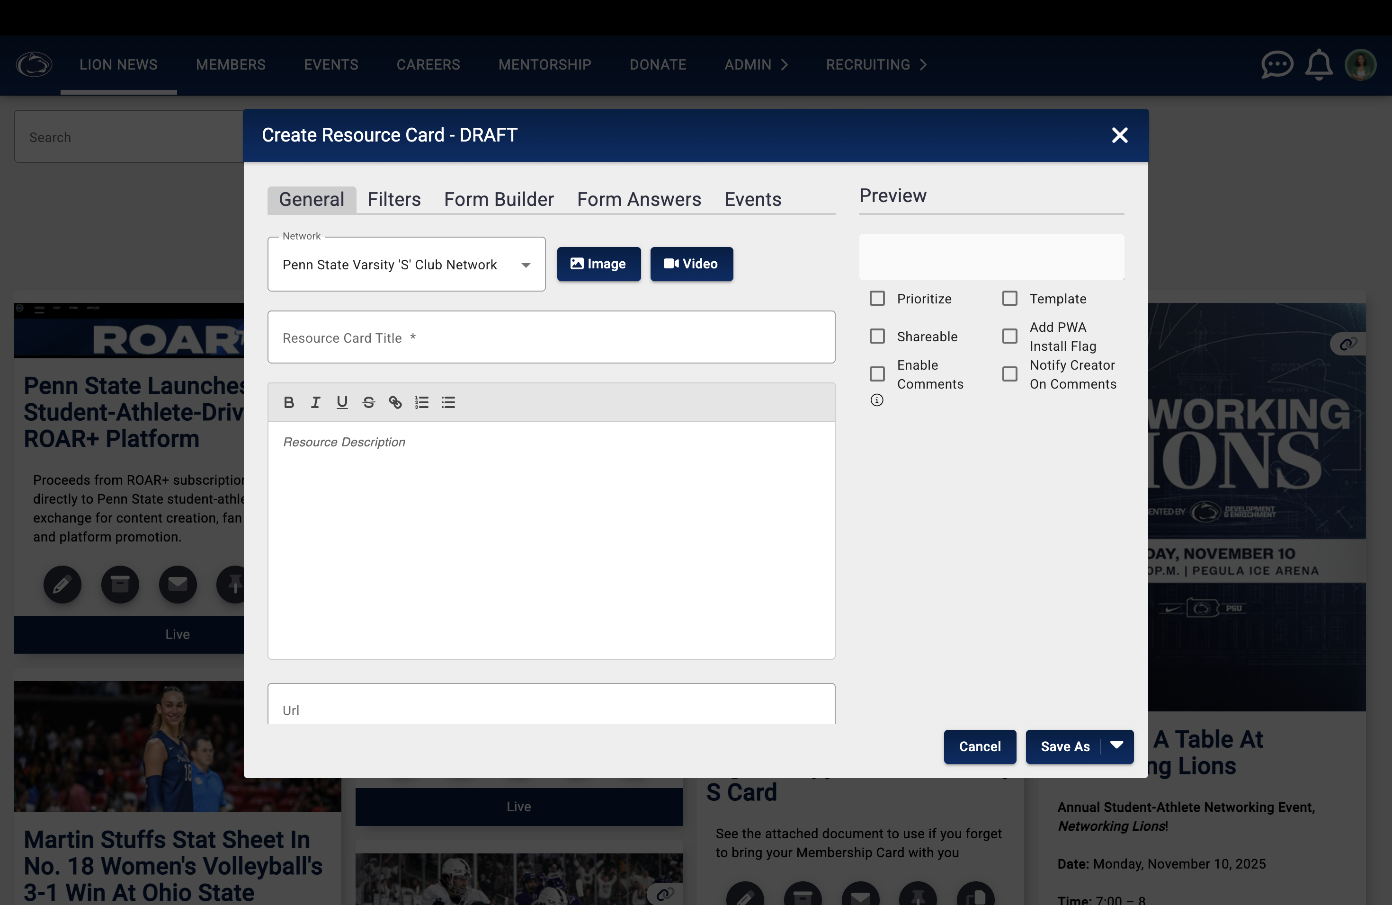Switch to the Form Builder tab
Screen dimensions: 1392x905
(498, 199)
